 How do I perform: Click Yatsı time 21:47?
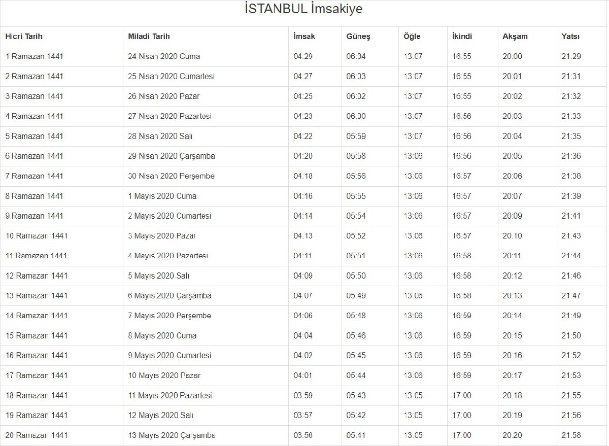[571, 296]
